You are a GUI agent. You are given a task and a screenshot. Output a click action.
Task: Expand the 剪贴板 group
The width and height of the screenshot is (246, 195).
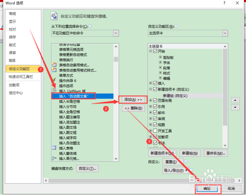pos(160,57)
